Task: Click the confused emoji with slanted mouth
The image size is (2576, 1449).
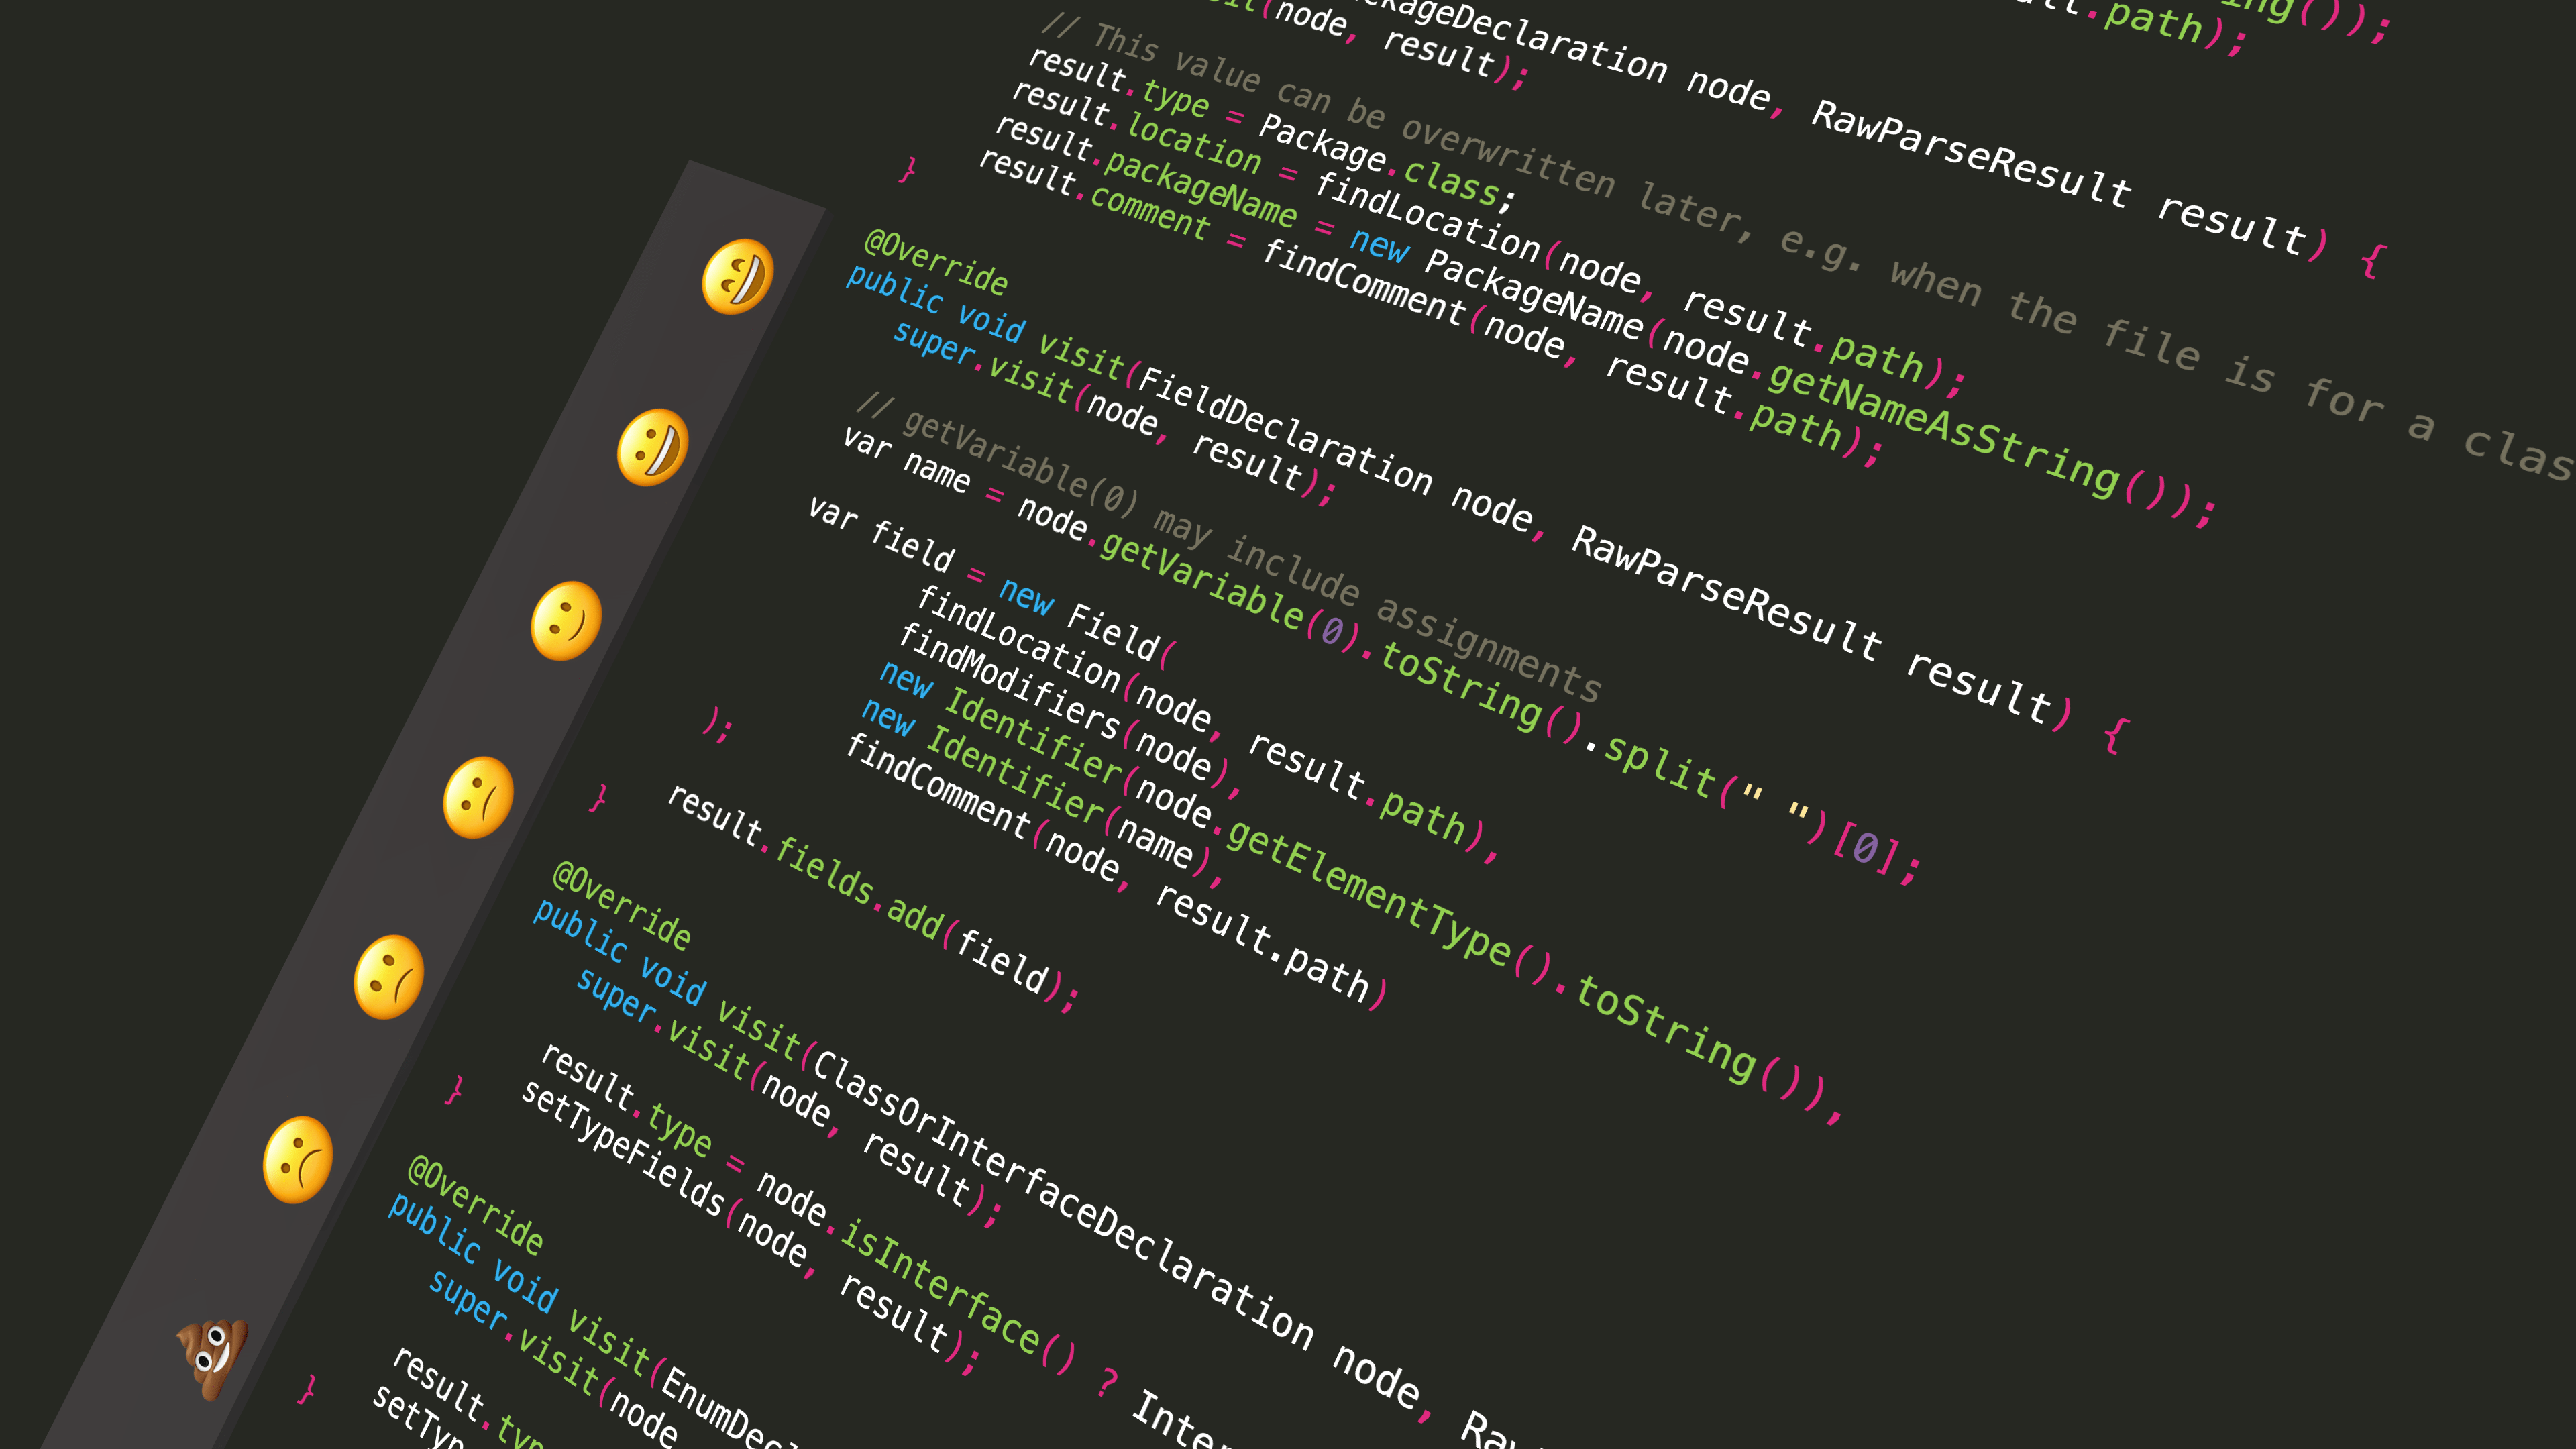Action: pos(478,797)
